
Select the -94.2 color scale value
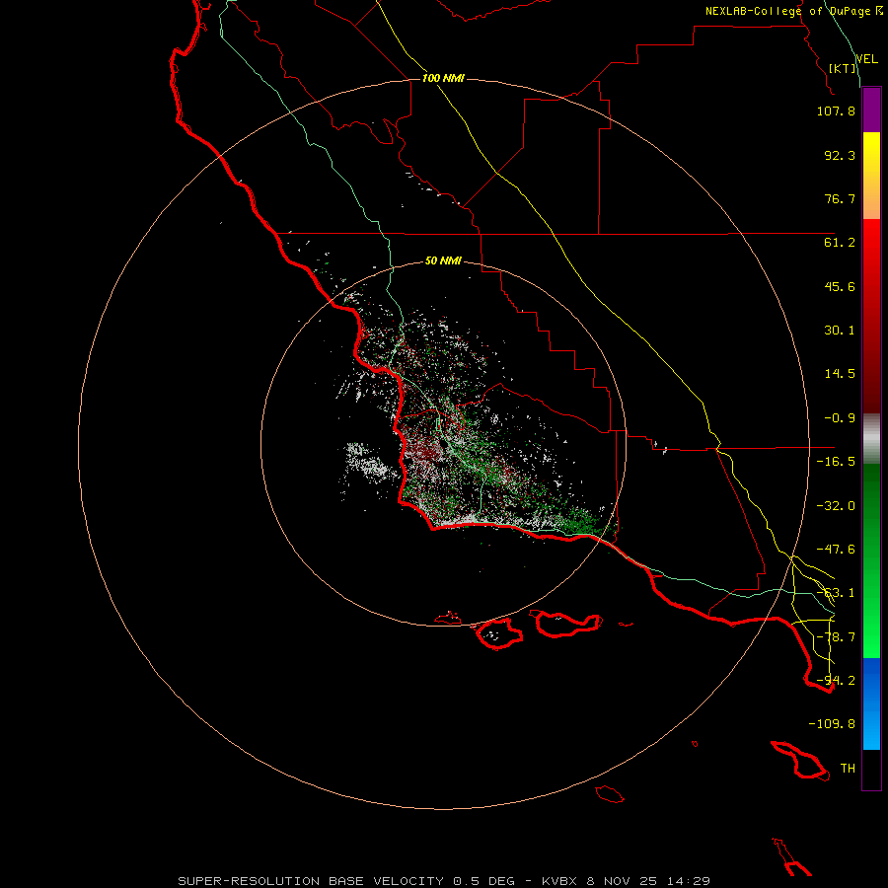coord(836,681)
